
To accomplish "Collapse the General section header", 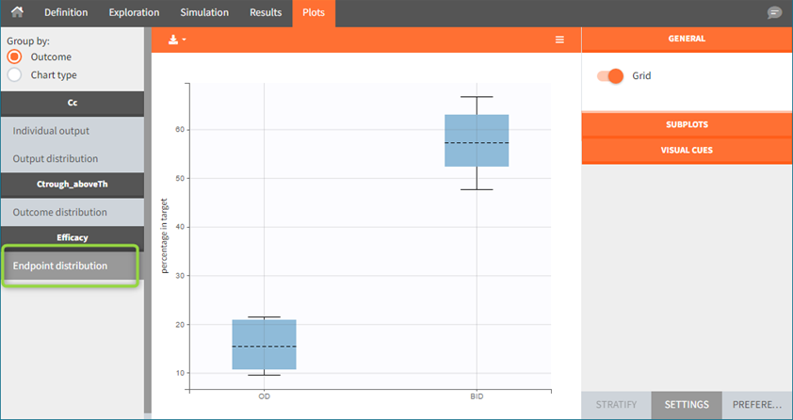I will tap(686, 39).
